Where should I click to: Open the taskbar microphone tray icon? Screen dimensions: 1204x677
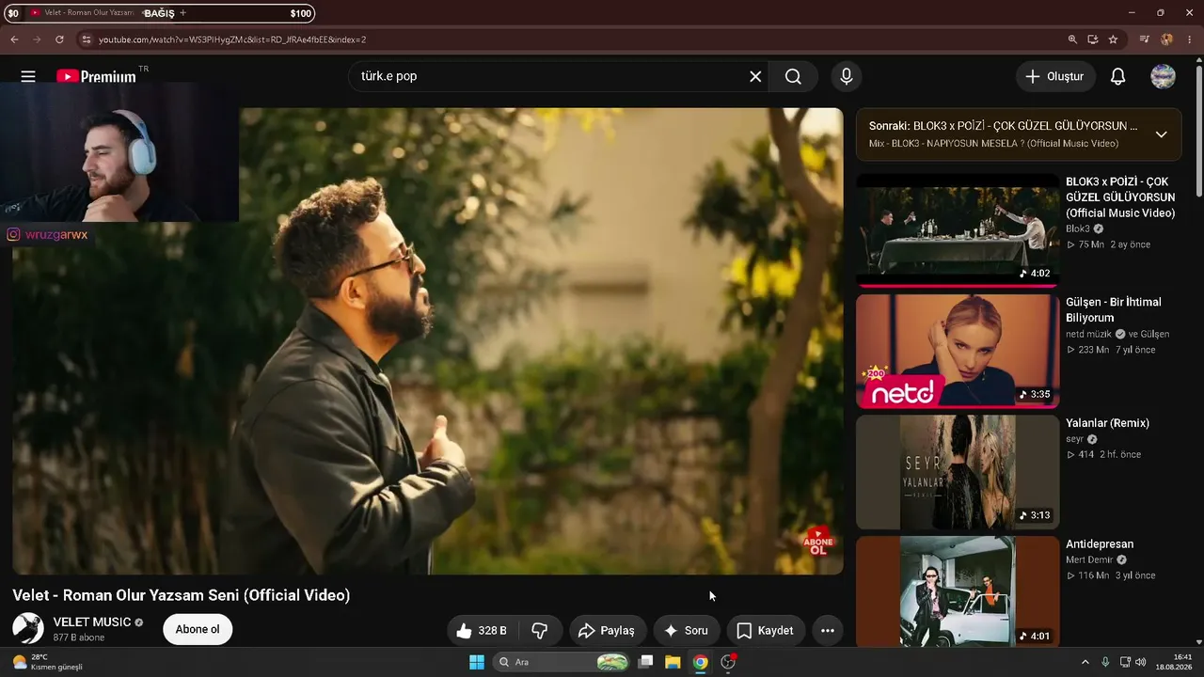click(x=1105, y=662)
